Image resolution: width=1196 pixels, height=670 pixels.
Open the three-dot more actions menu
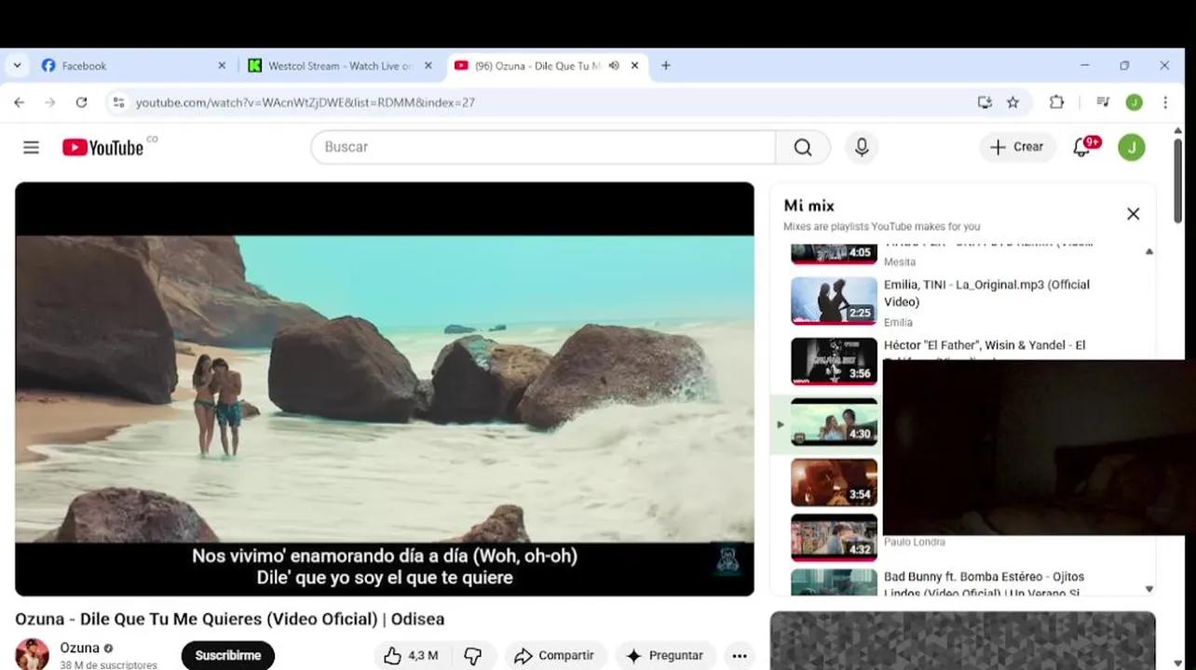(x=740, y=656)
